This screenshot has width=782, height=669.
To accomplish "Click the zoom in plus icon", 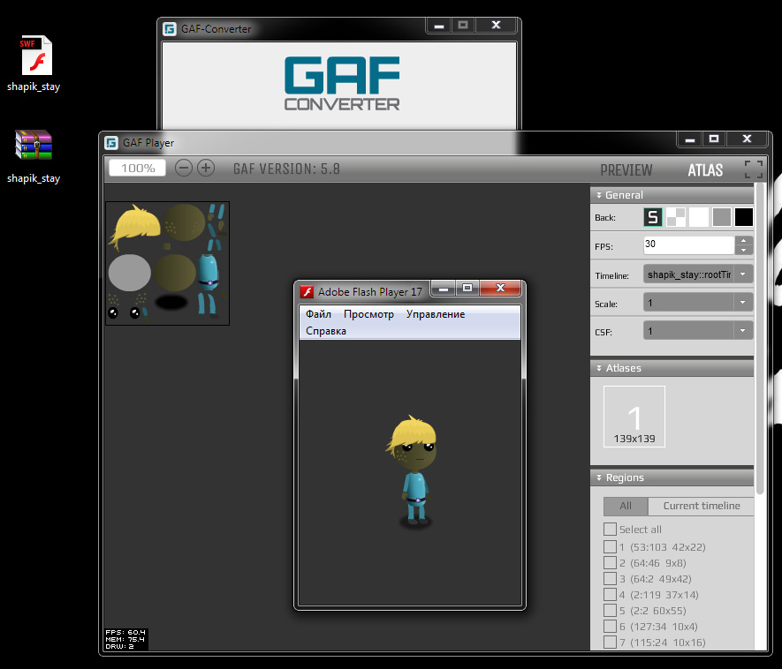I will tap(206, 168).
